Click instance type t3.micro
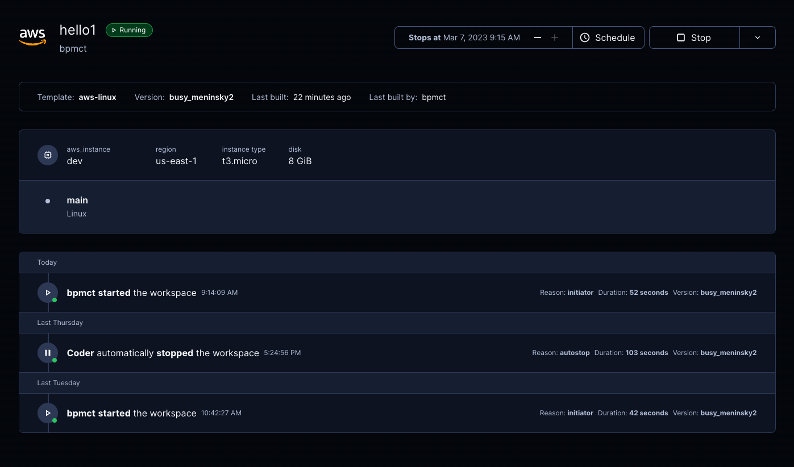The width and height of the screenshot is (794, 467). pyautogui.click(x=239, y=161)
